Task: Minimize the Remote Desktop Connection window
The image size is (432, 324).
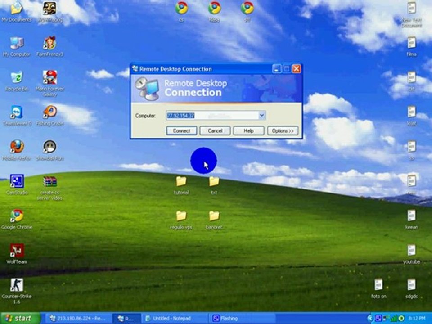Action: pos(277,69)
